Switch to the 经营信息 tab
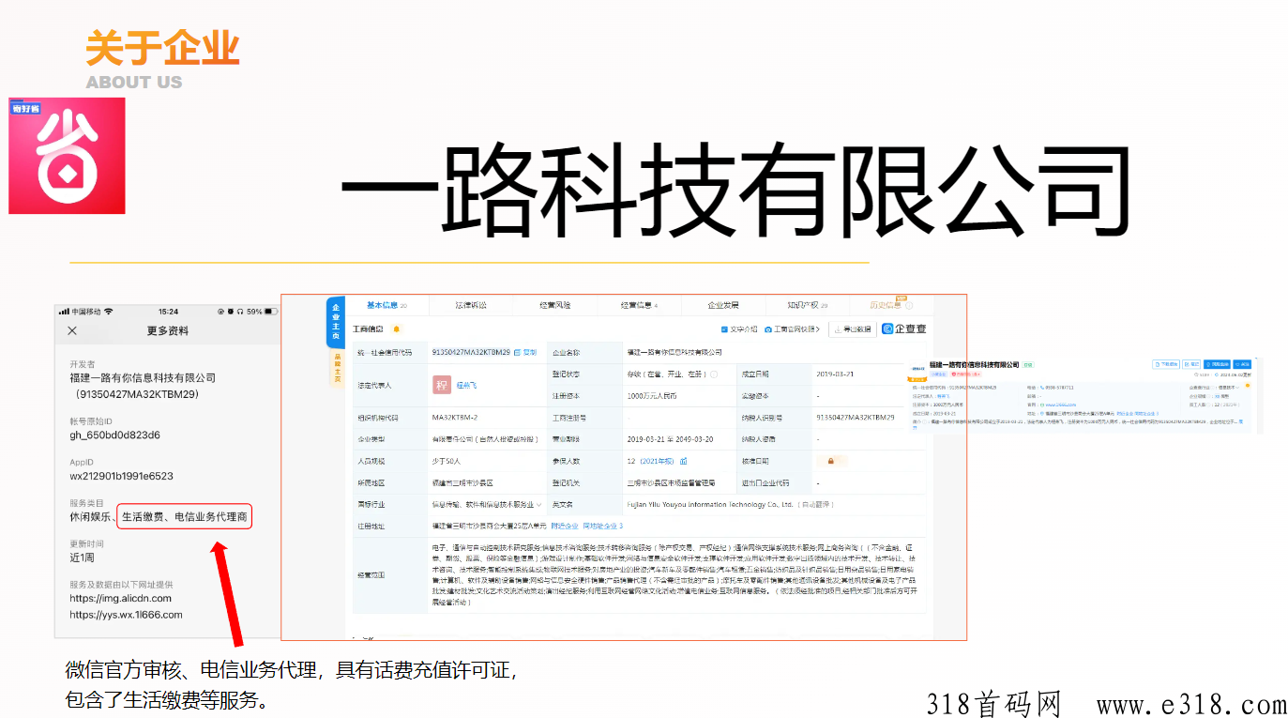1288x718 pixels. pyautogui.click(x=639, y=305)
